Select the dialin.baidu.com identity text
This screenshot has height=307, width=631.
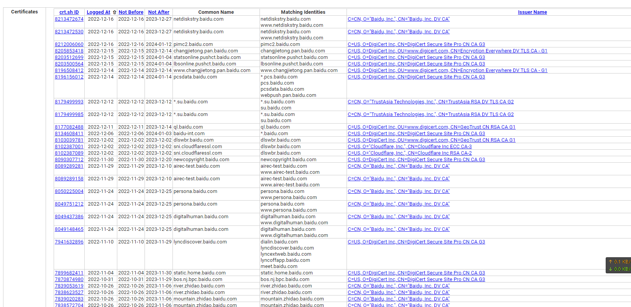tap(279, 242)
